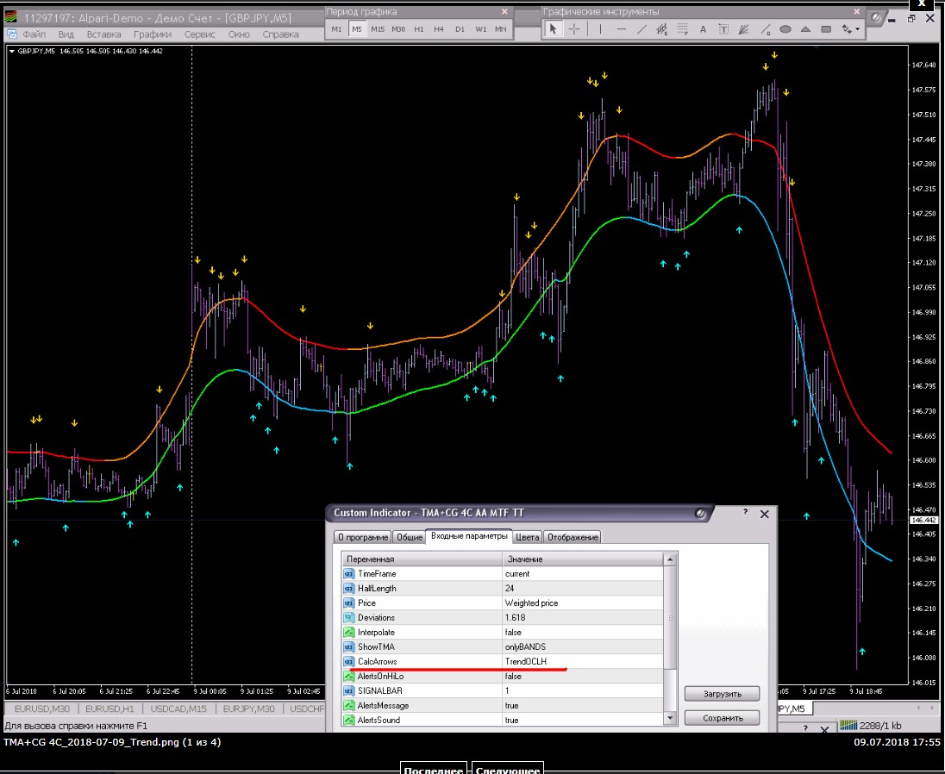Pick the vertical line drawing tool
This screenshot has width=945, height=774.
click(601, 29)
